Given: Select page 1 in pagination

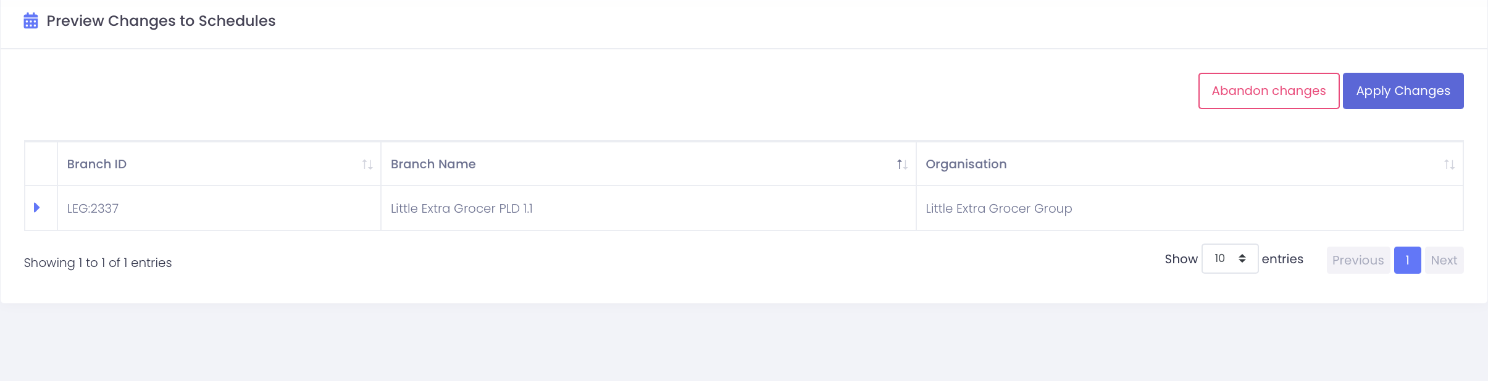Looking at the screenshot, I should coord(1407,260).
